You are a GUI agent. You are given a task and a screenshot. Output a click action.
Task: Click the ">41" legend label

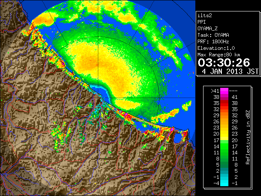215,91
